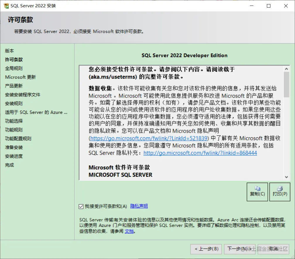Select 安装规则 step in sidebar
The height and width of the screenshot is (259, 295).
click(x=14, y=104)
